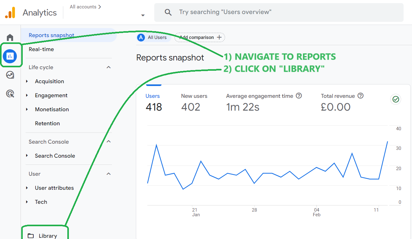Open help for Average engagement time
412x239 pixels.
(299, 96)
